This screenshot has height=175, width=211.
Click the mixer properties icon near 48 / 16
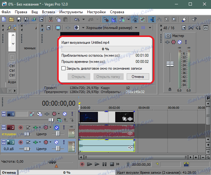(184, 28)
